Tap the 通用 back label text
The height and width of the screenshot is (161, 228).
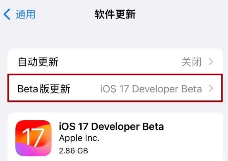click(x=25, y=14)
